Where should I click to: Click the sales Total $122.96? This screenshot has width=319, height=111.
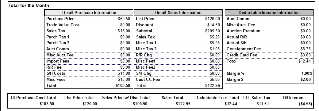point(212,85)
